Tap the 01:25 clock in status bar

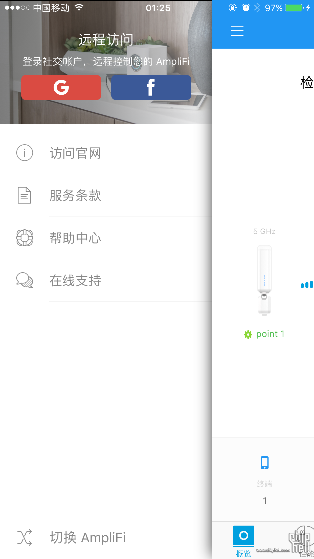pyautogui.click(x=158, y=8)
